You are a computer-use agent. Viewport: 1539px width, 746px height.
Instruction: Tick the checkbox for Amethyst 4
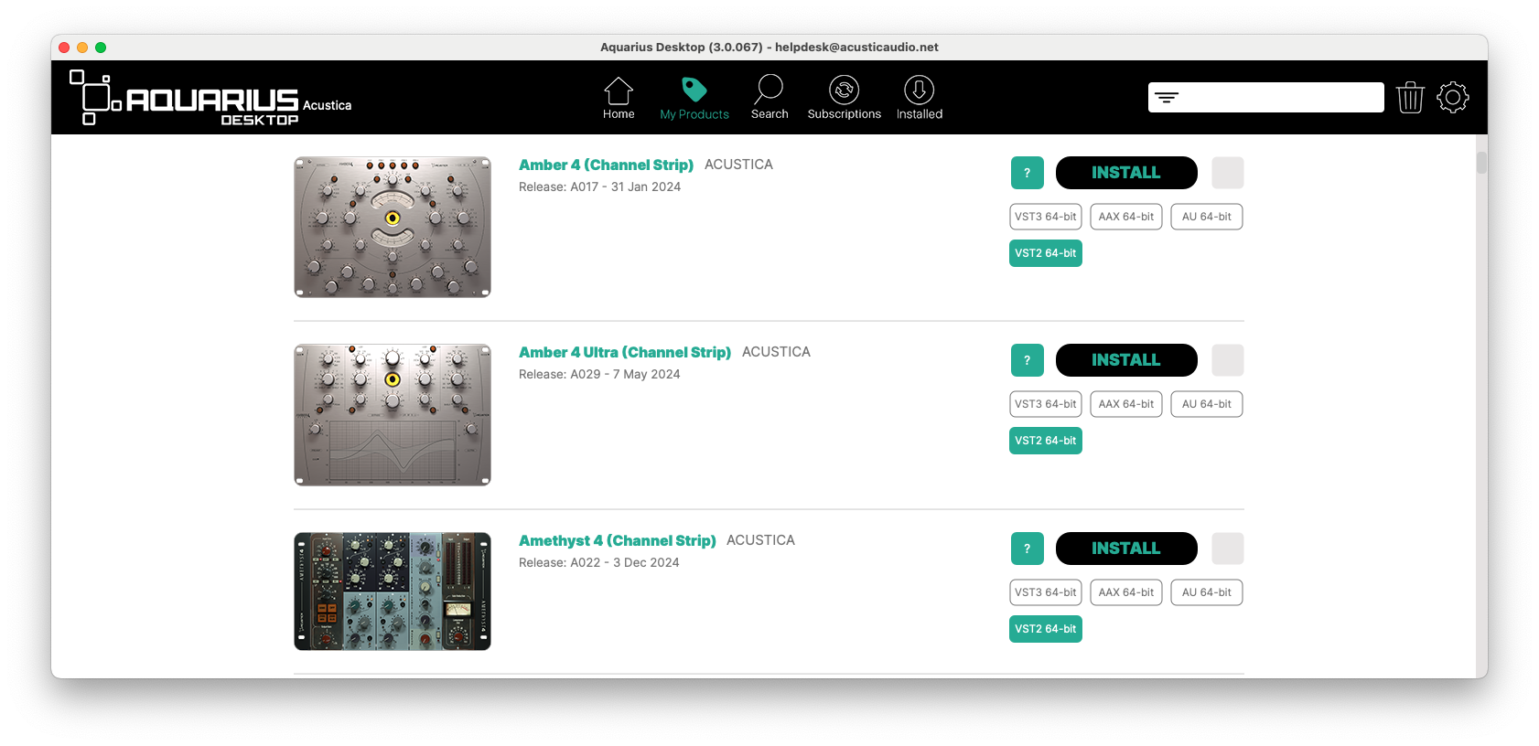coord(1228,549)
